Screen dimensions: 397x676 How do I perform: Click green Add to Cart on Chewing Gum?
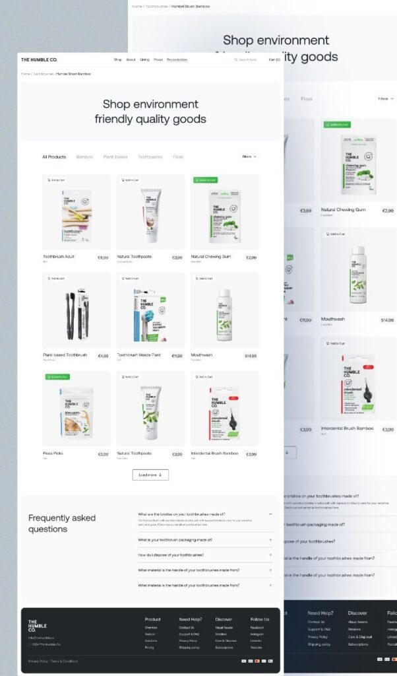pyautogui.click(x=205, y=180)
